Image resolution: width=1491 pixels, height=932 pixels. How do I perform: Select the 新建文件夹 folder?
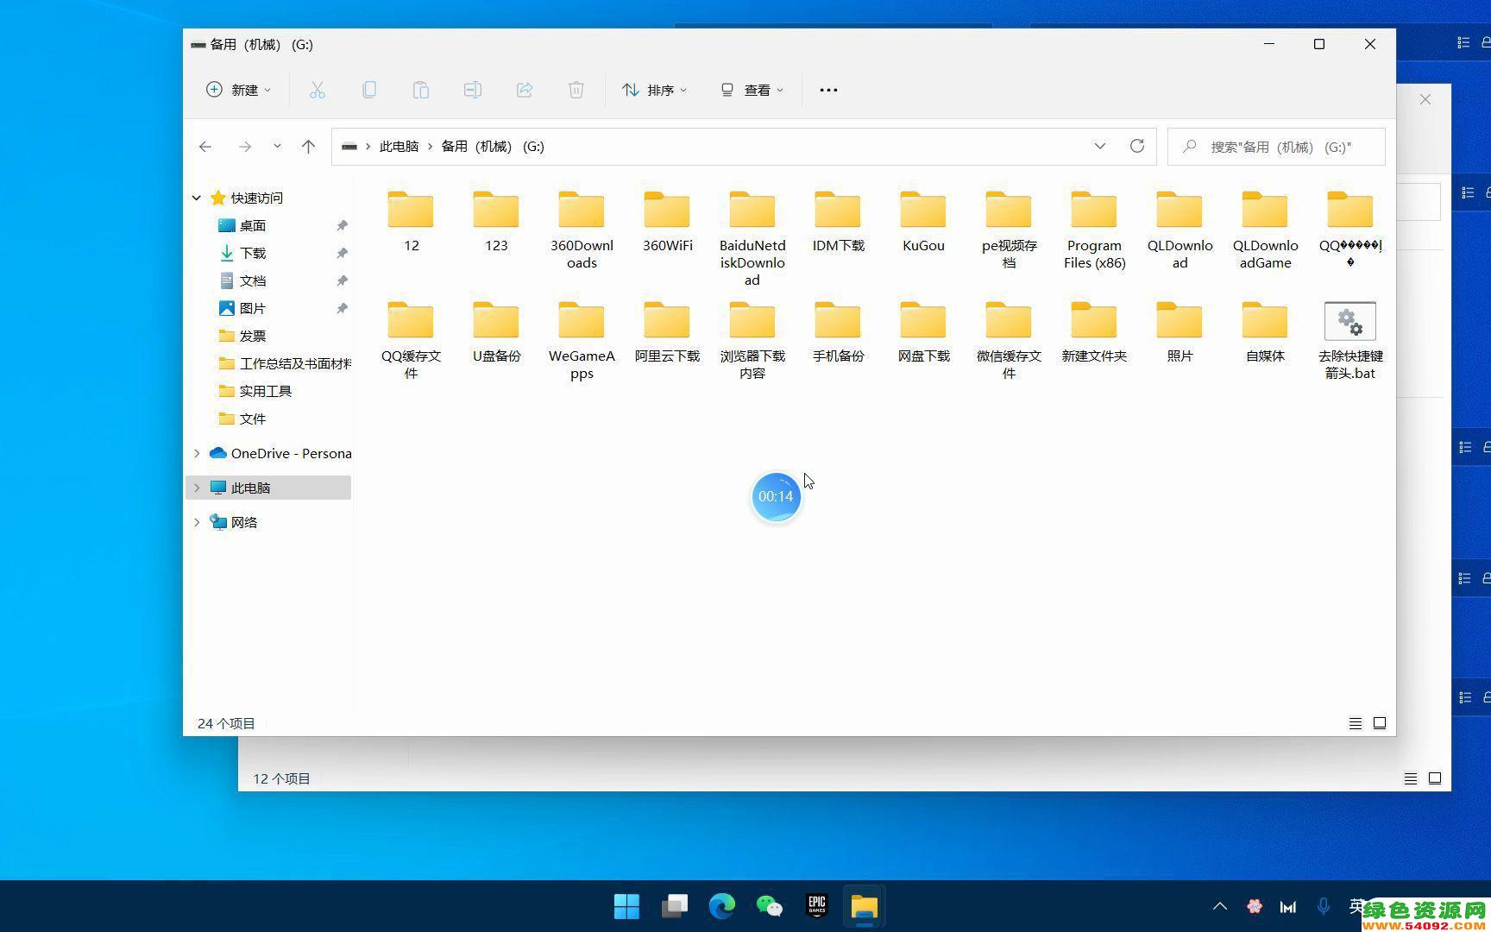[x=1094, y=332]
